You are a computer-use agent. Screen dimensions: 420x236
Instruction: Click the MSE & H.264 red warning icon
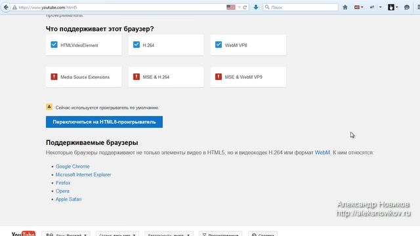pos(136,77)
